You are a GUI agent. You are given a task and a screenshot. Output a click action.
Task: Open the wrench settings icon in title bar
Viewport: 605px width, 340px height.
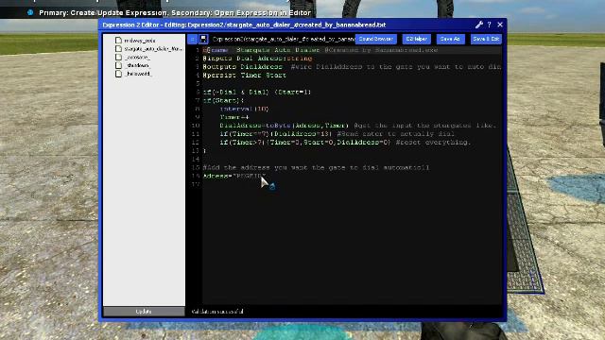coord(479,25)
